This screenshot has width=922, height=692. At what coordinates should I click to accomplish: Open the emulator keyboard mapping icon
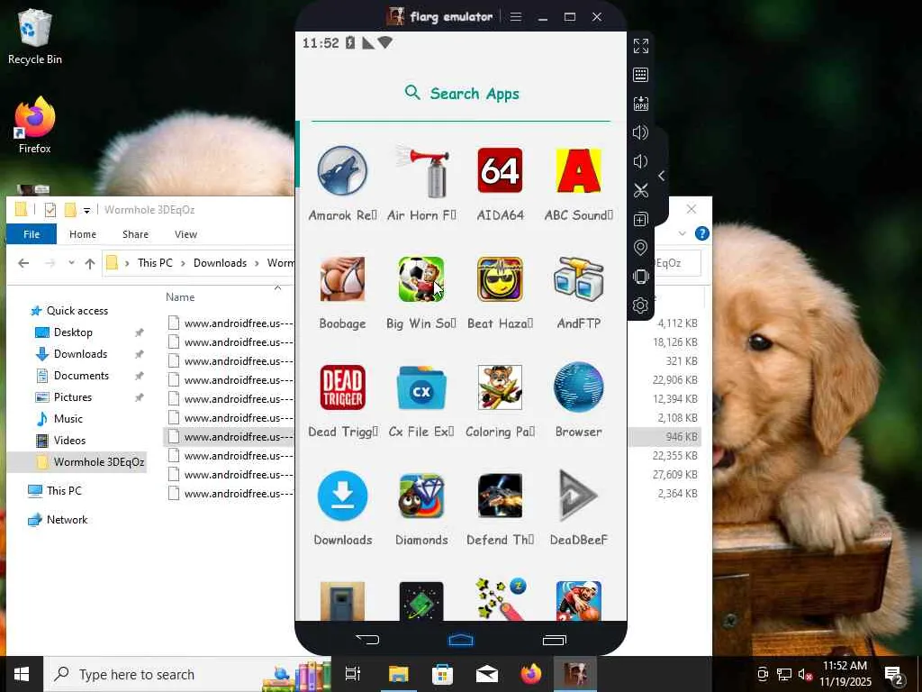click(x=641, y=75)
